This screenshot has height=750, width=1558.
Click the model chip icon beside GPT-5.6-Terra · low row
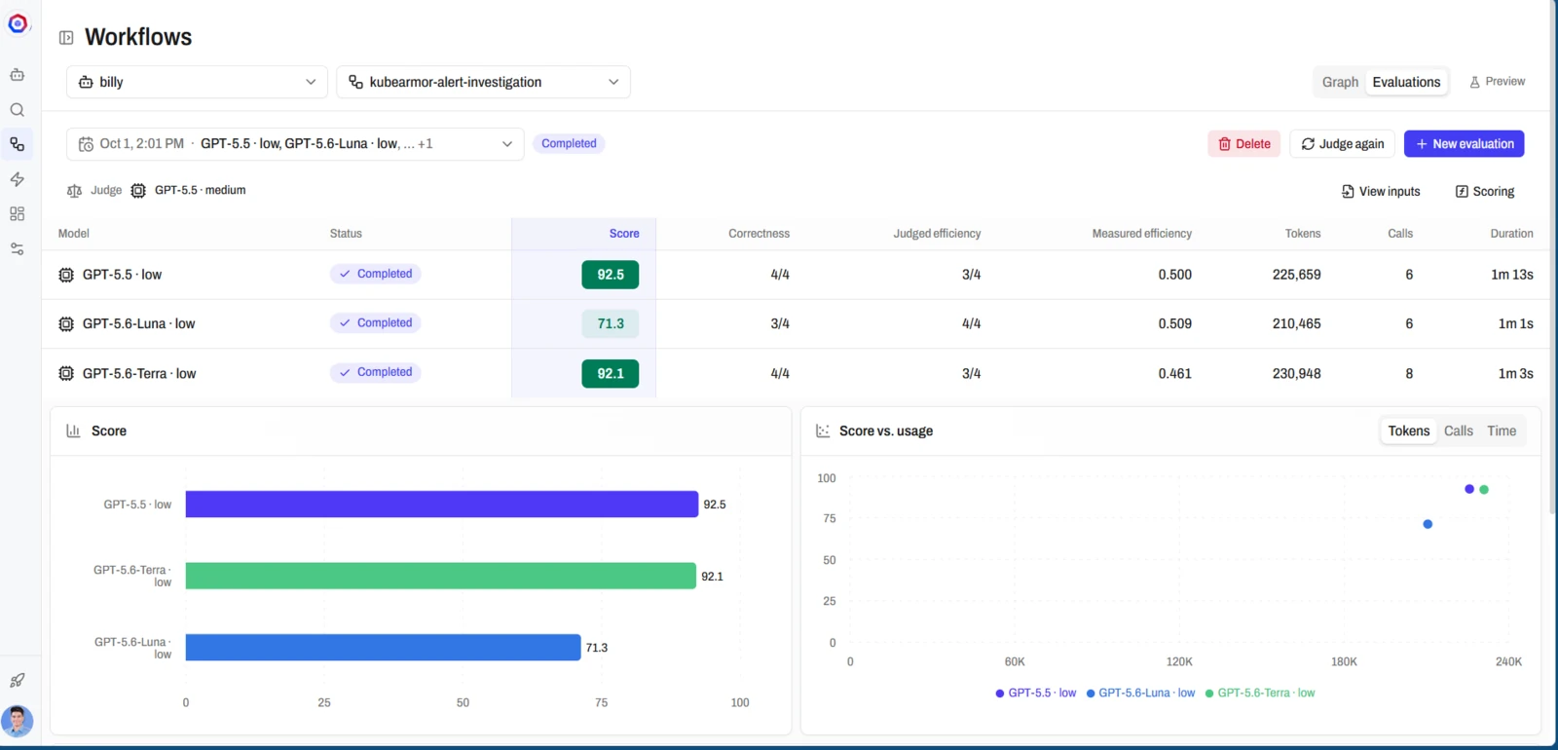tap(66, 373)
